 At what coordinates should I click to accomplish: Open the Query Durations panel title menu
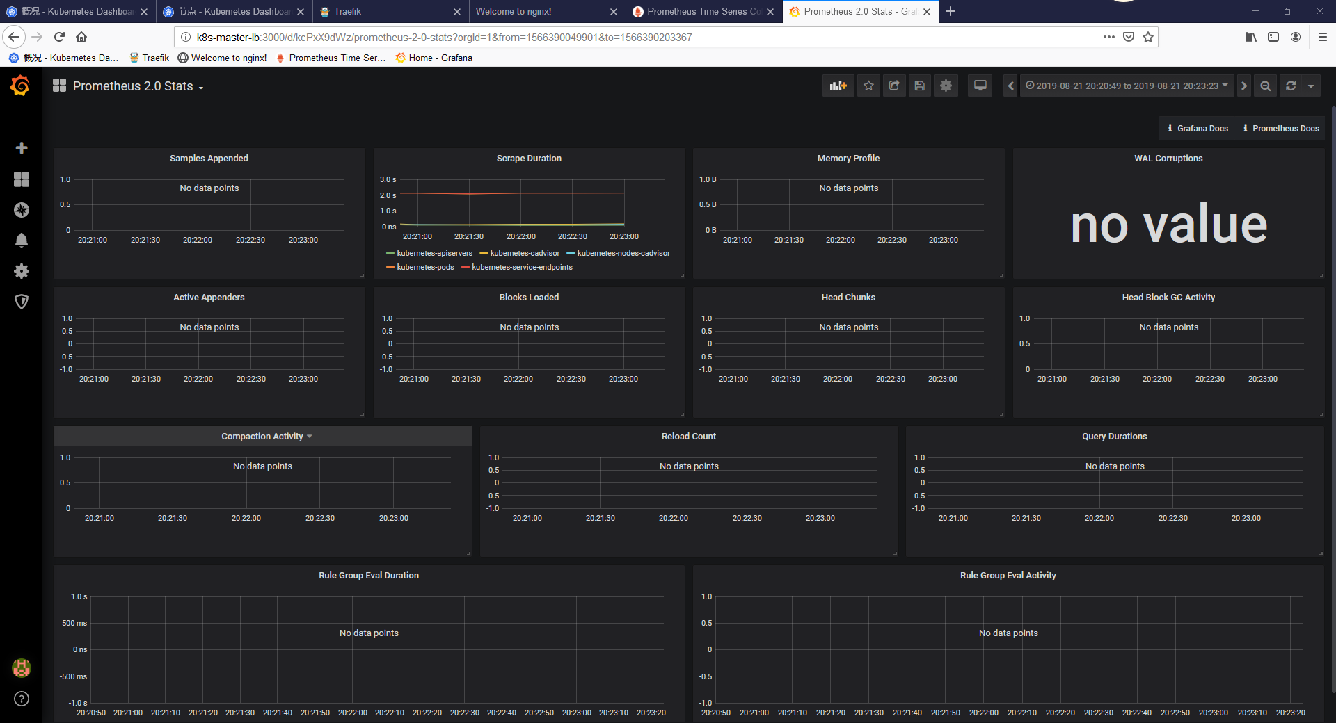click(1114, 437)
